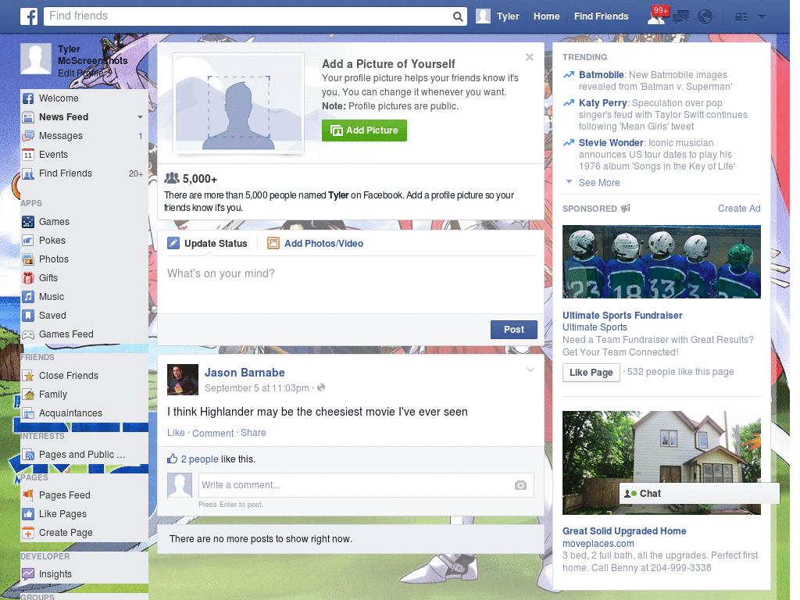Screen dimensions: 800x600
Task: Click the post timestamp September 5
Action: click(x=256, y=388)
